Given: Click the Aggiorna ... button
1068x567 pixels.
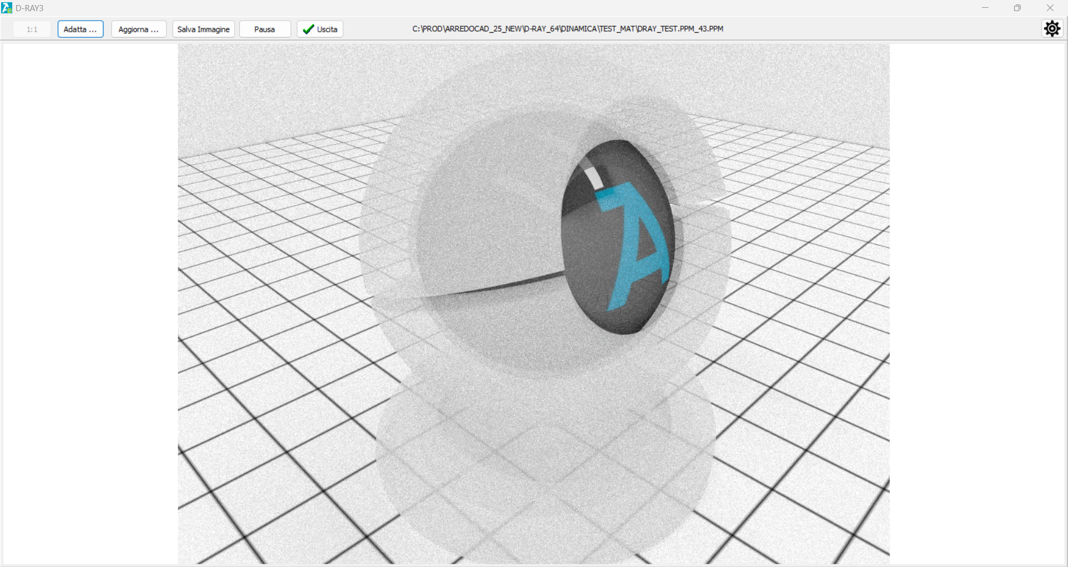Looking at the screenshot, I should 139,29.
